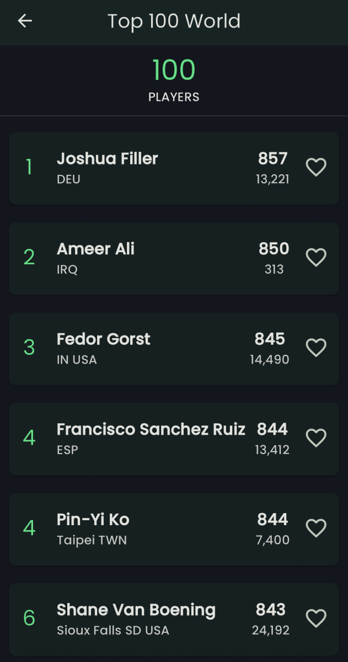The width and height of the screenshot is (348, 662).
Task: Tap the Top 100 World title
Action: tap(174, 22)
